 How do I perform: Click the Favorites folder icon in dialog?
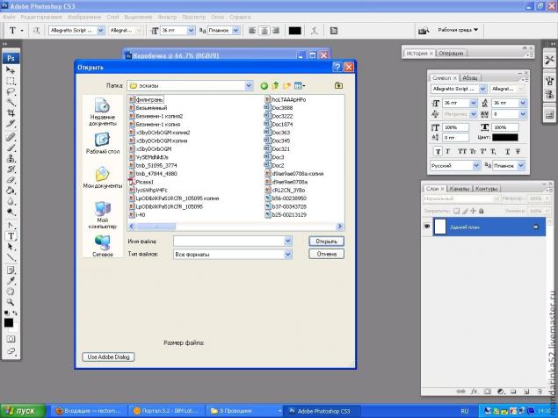pyautogui.click(x=338, y=85)
